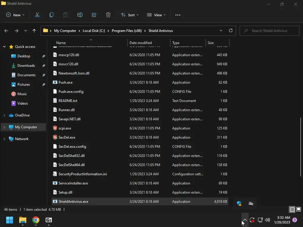This screenshot has width=303, height=227.
Task: Click the OneDrive cloud tray icon
Action: [x=251, y=203]
